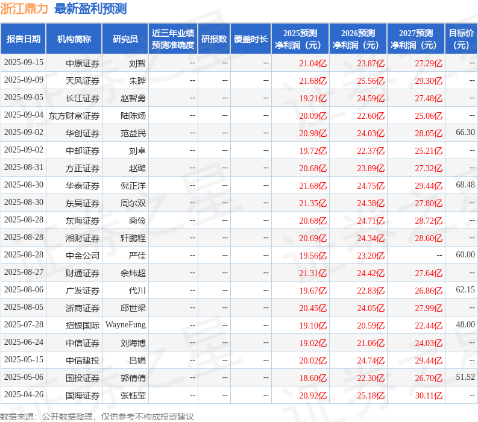Viewport: 478px width, 422px height.
Task: Click target price 66.30
Action: coord(465,132)
